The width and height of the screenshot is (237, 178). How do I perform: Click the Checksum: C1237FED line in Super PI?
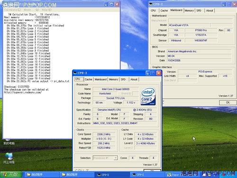[17, 87]
